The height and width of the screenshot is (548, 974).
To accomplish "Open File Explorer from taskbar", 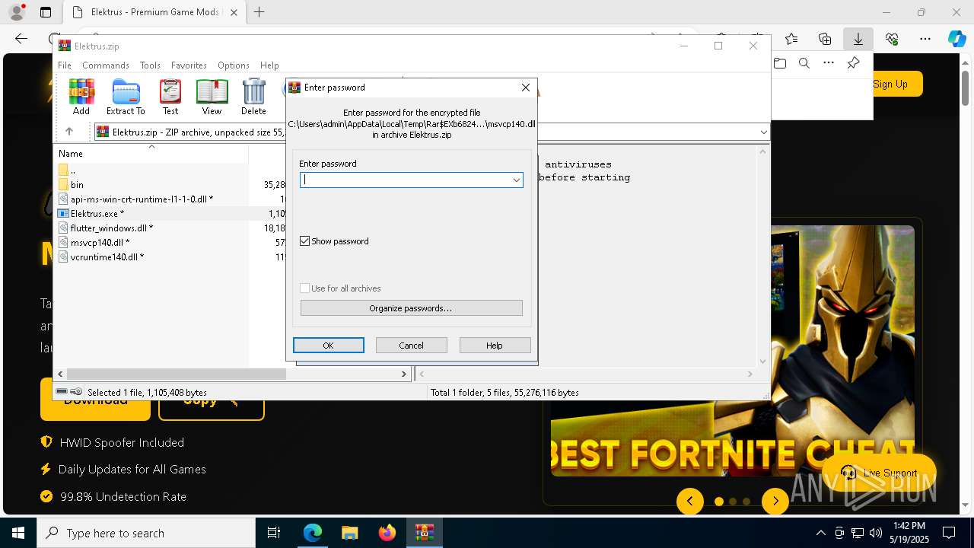I will click(x=349, y=533).
